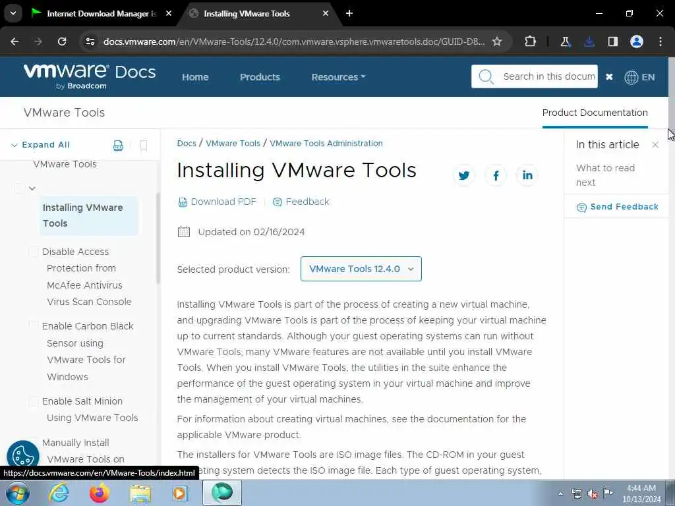675x506 pixels.
Task: Launch Internet Explorer from the taskbar
Action: [58, 493]
